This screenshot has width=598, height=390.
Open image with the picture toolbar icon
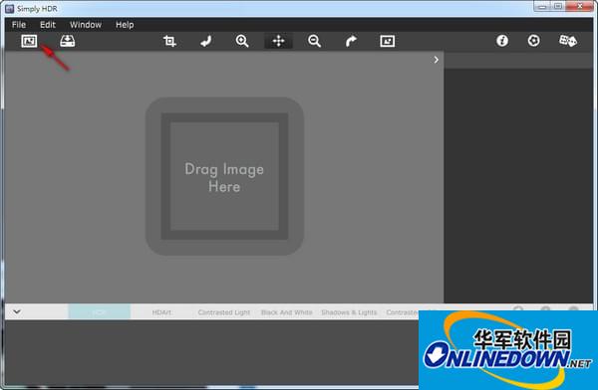[29, 41]
